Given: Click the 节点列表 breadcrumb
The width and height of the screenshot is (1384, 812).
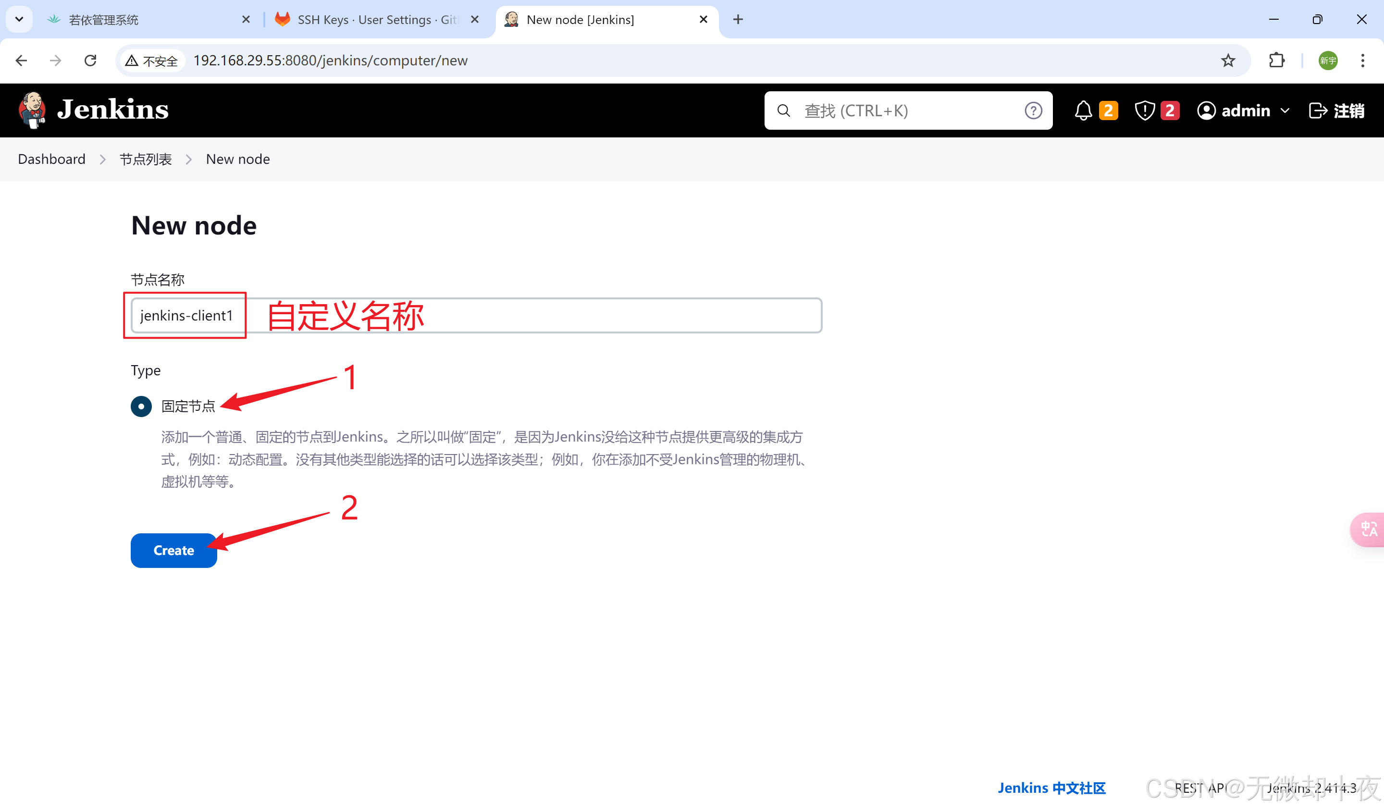Looking at the screenshot, I should coord(146,159).
